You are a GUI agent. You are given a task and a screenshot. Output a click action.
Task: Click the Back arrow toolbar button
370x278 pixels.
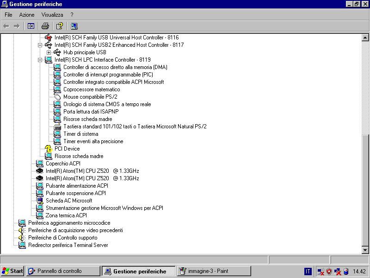[6, 26]
